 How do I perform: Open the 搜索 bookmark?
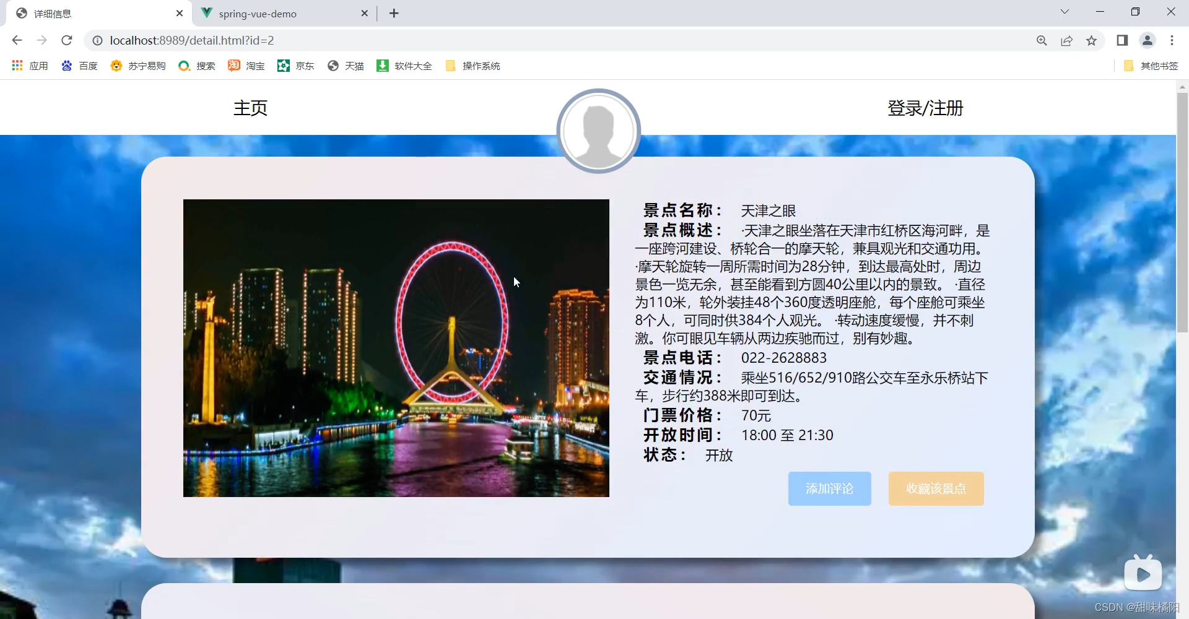(x=197, y=66)
